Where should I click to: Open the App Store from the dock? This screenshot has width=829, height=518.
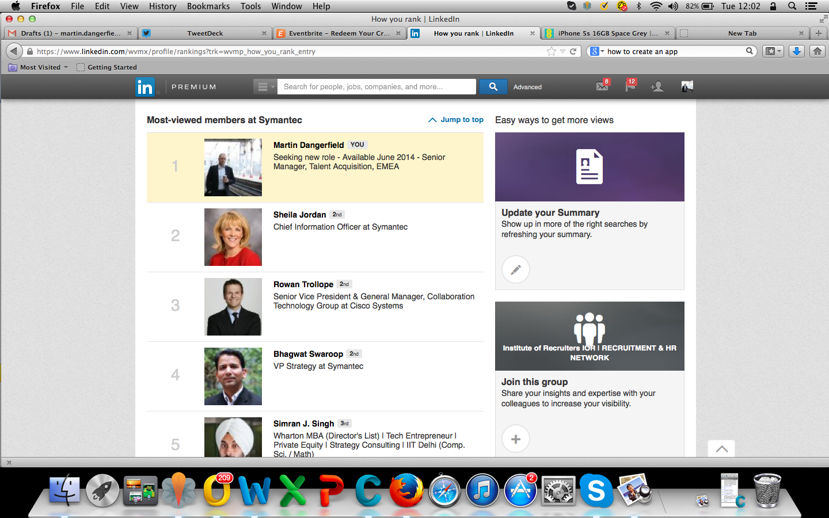(520, 491)
